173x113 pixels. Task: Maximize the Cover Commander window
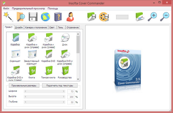159,2
